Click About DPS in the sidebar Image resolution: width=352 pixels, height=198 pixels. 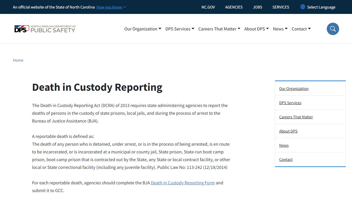tap(288, 131)
